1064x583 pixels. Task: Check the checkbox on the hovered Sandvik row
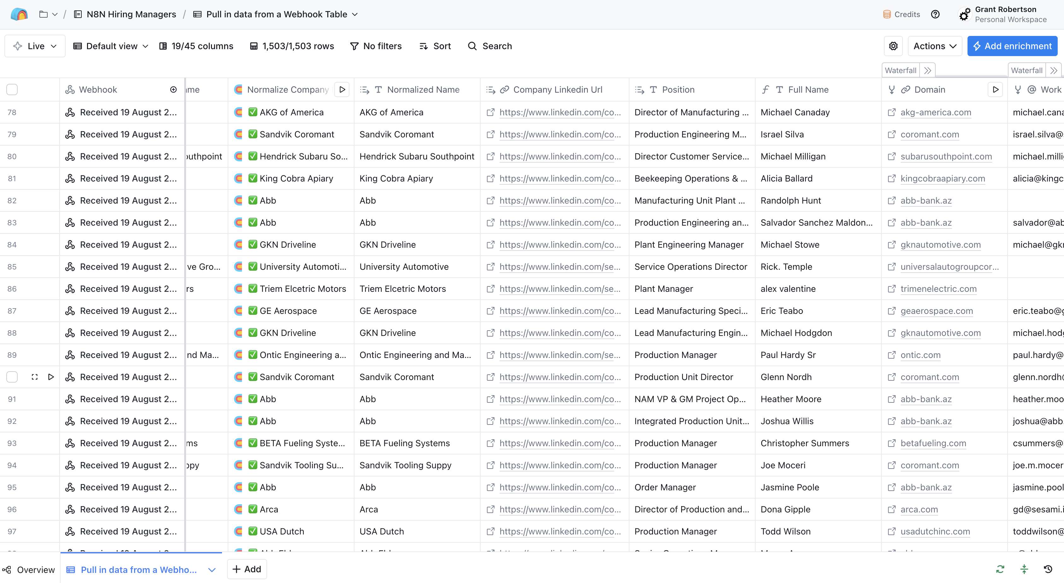(12, 377)
